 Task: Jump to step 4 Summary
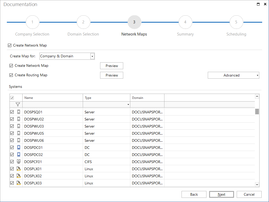click(x=185, y=22)
